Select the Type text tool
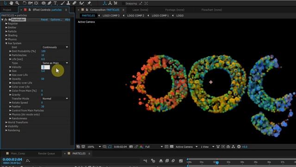Image resolution: width=296 pixels, height=167 pixels. 55,3
